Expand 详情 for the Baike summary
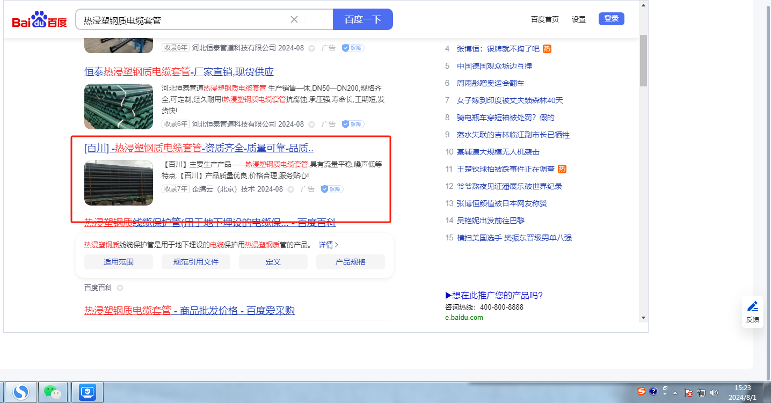 point(329,245)
